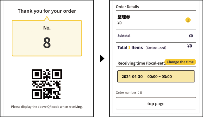The height and width of the screenshot is (117, 203).
Task: Click the top page button
Action: (x=156, y=103)
